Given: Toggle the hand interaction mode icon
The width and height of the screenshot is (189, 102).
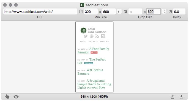Looking at the screenshot, I should tap(7, 97).
